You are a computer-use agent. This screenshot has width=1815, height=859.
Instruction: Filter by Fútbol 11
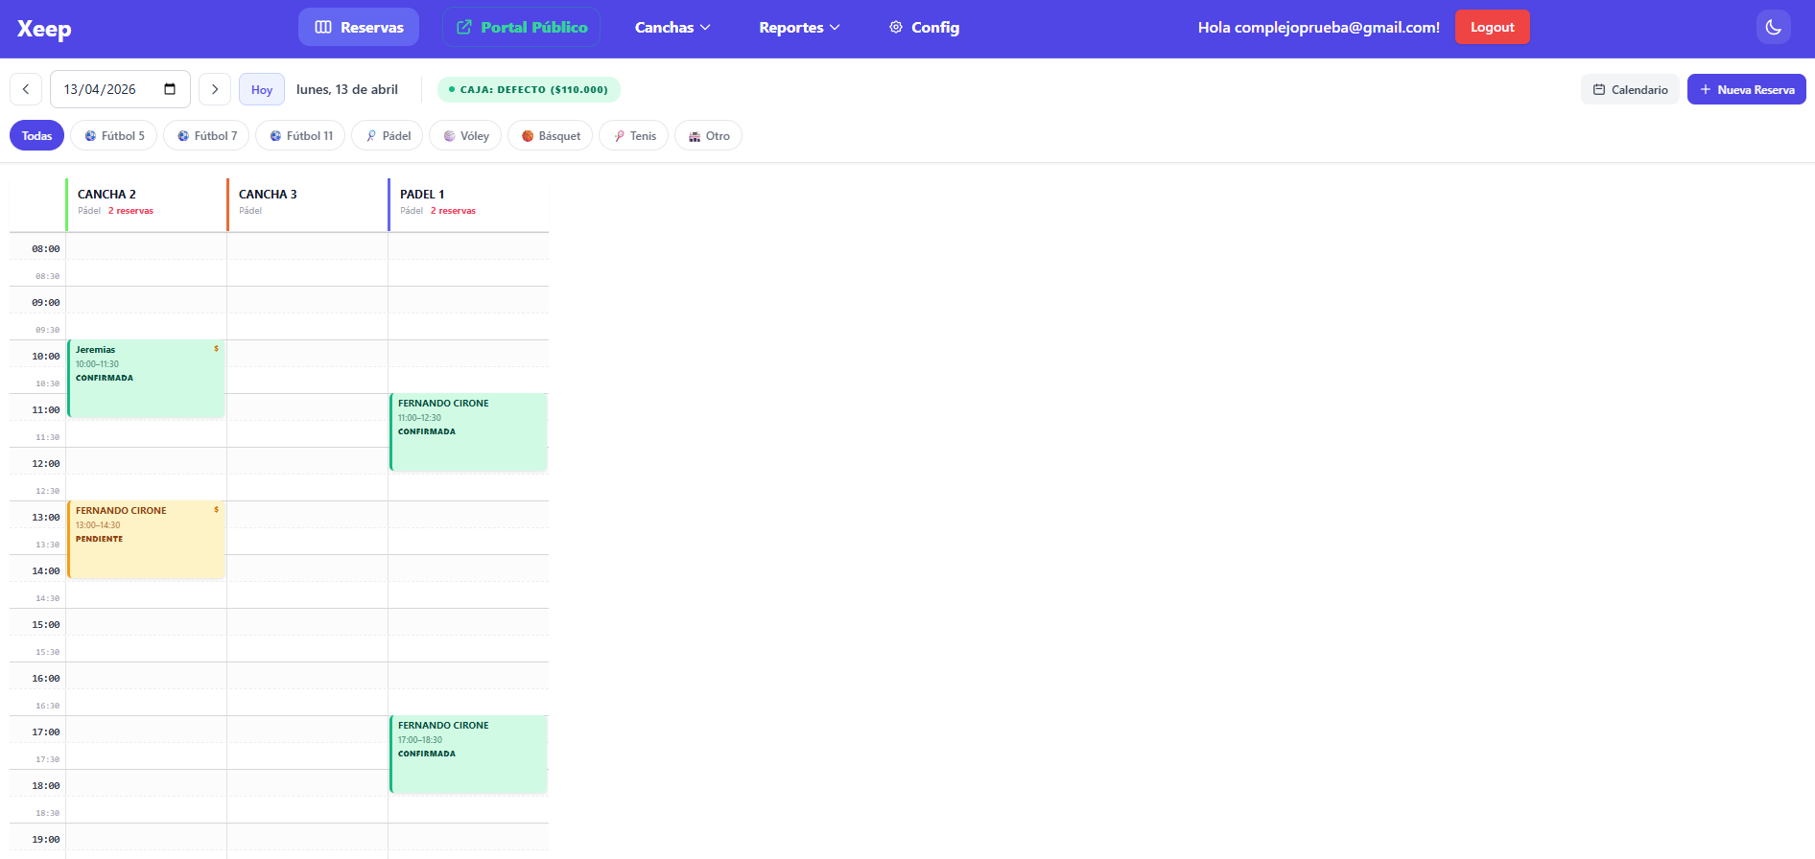coord(300,135)
